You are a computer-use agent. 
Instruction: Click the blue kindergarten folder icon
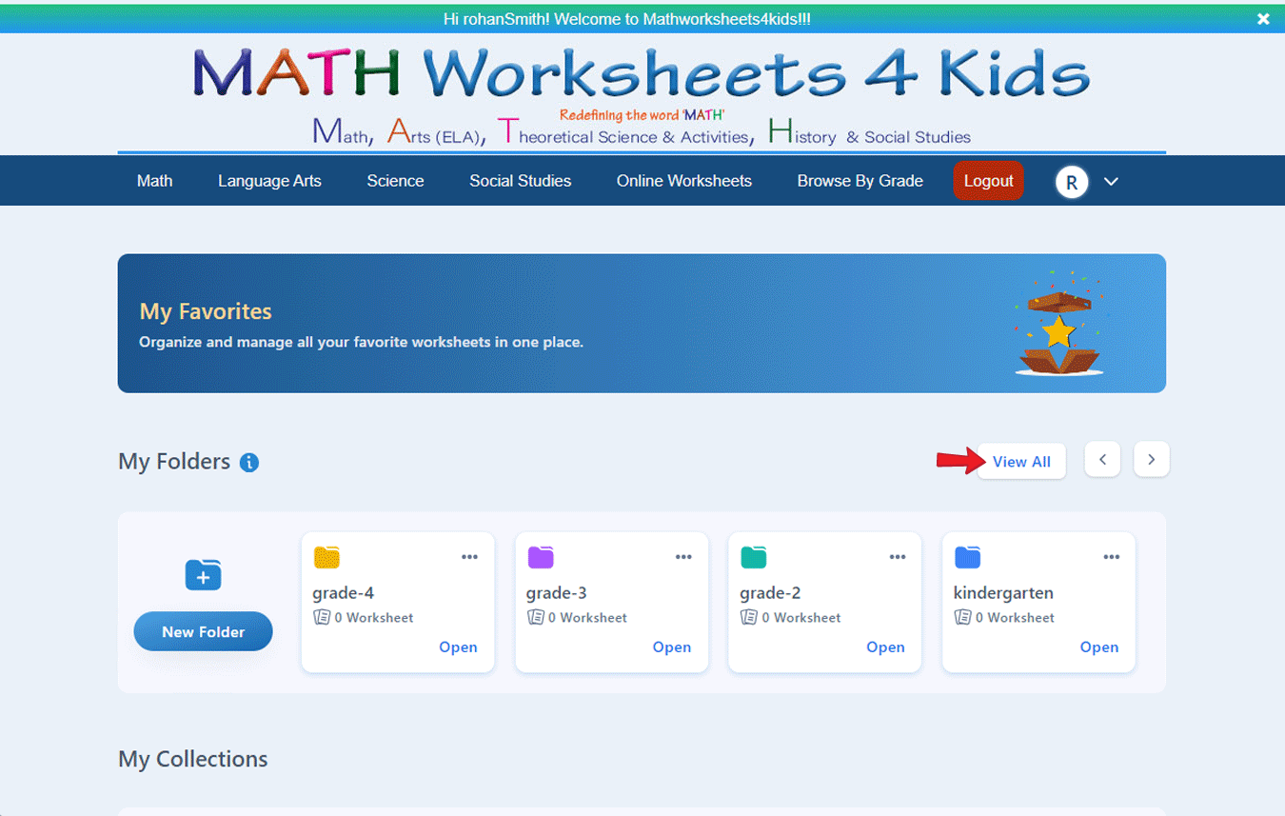968,557
